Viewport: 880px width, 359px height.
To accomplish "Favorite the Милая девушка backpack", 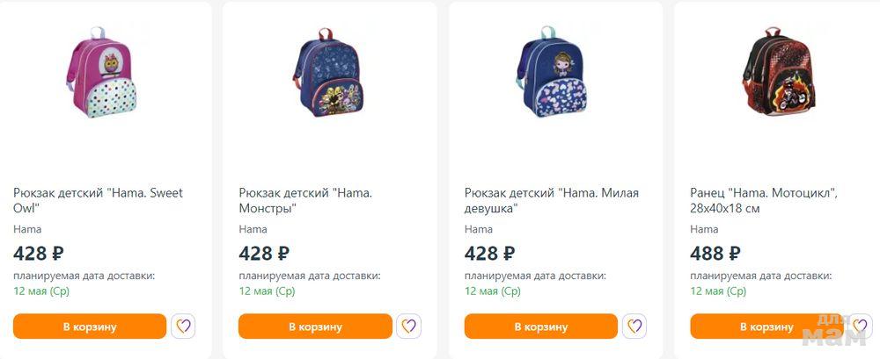I will point(634,327).
